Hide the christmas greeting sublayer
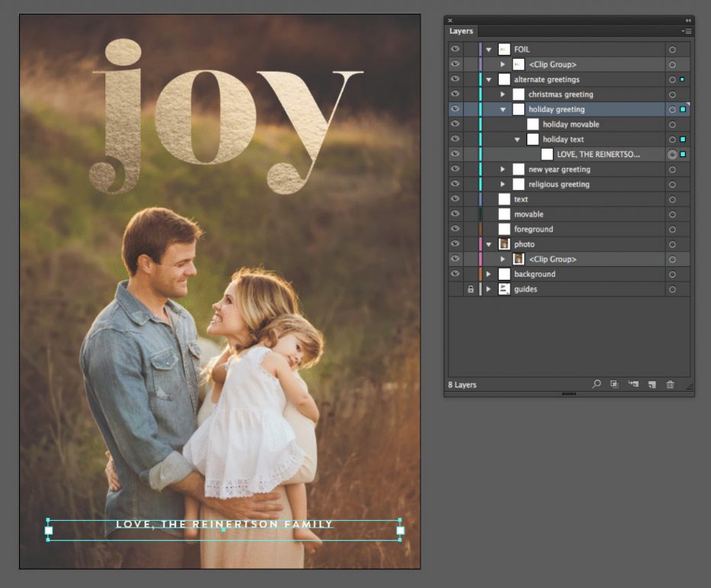 point(455,95)
